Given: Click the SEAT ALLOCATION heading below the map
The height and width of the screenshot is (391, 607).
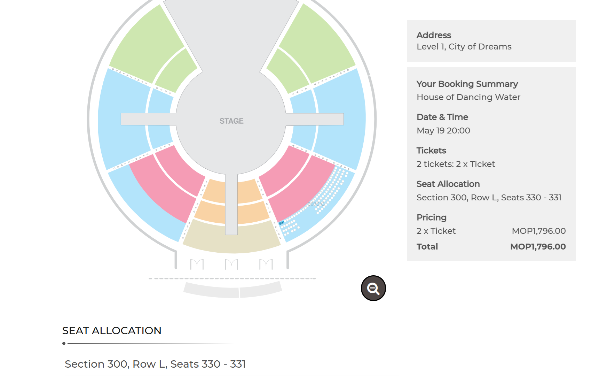Looking at the screenshot, I should click(112, 330).
